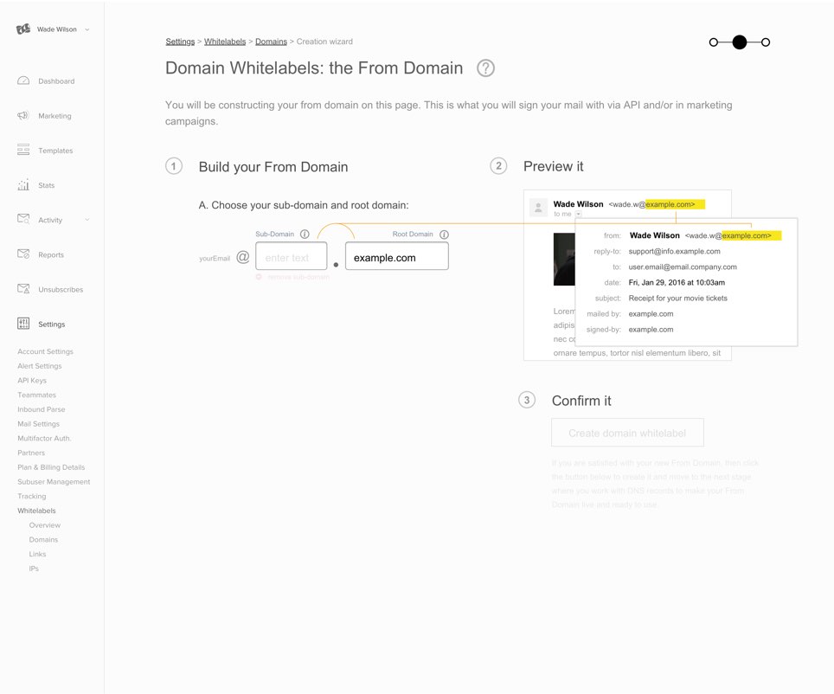Click the filled middle step of the wizard progress indicator

[x=739, y=42]
